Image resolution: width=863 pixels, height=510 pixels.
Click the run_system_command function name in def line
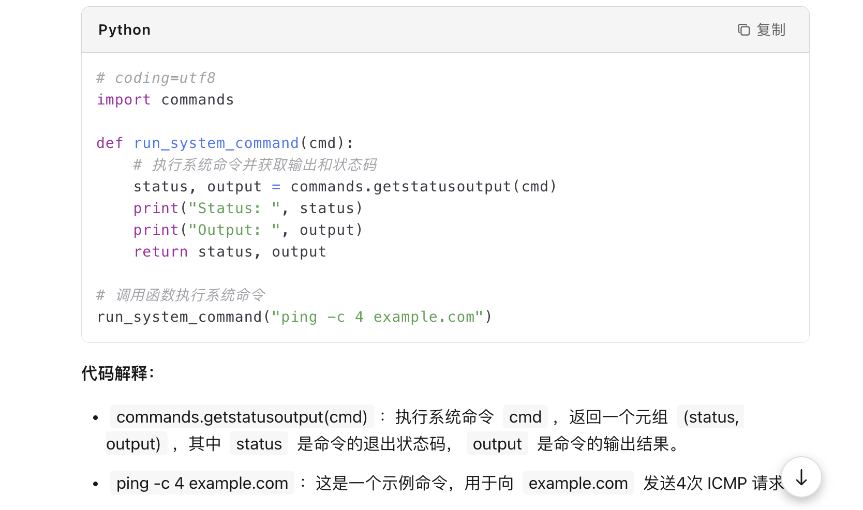coord(216,143)
